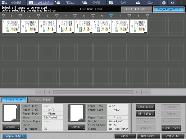Click the Blank Insert button
Screen dimensions: 186x139
coord(171,128)
